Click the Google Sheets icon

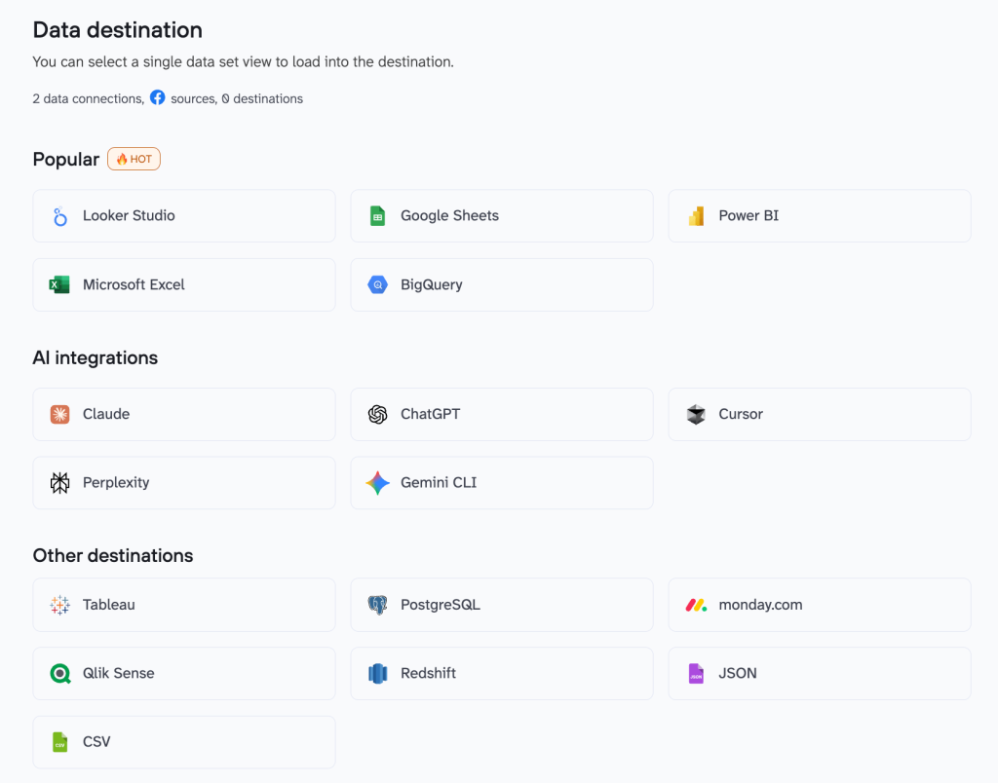point(376,215)
